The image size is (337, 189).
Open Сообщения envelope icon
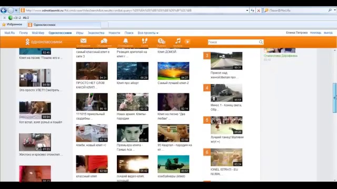[x=83, y=41]
